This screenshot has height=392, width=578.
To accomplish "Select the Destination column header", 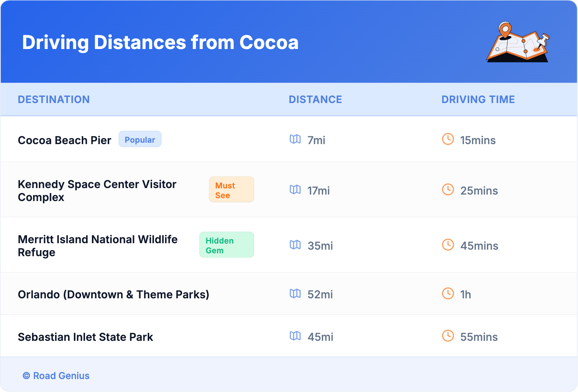I will point(54,99).
